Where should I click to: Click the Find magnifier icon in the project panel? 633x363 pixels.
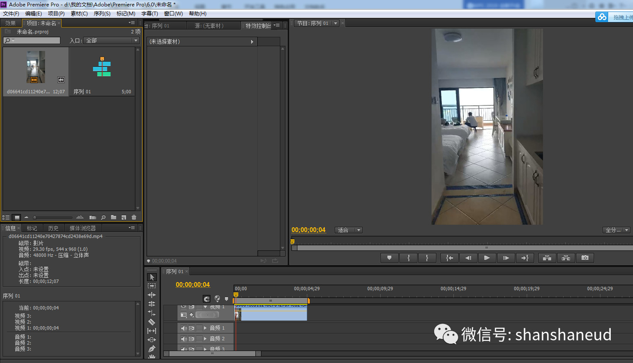103,217
